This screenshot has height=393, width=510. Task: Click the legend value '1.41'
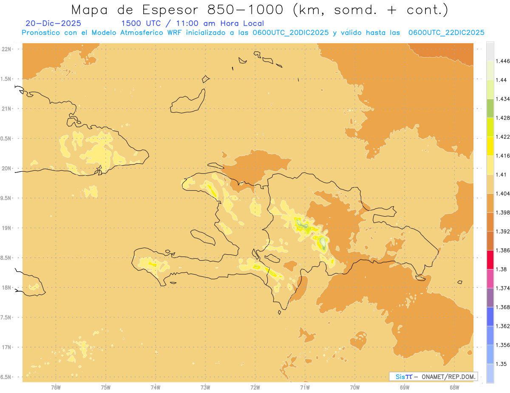click(x=501, y=174)
